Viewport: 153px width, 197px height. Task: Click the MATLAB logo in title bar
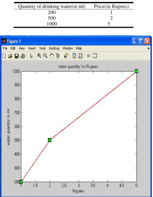point(4,41)
